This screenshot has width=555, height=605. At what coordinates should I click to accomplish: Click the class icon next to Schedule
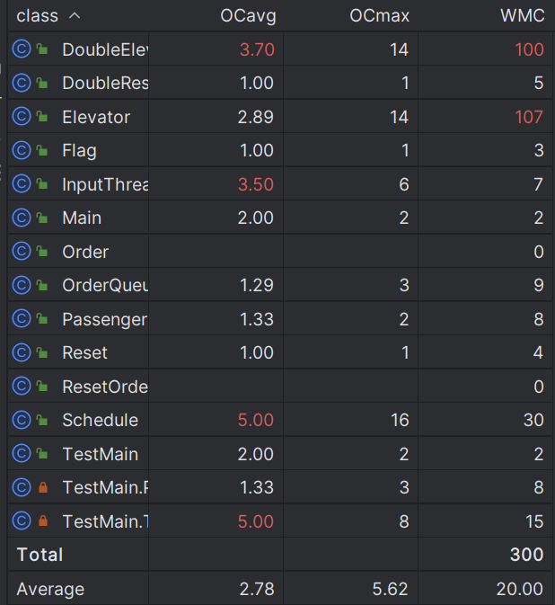tap(22, 420)
